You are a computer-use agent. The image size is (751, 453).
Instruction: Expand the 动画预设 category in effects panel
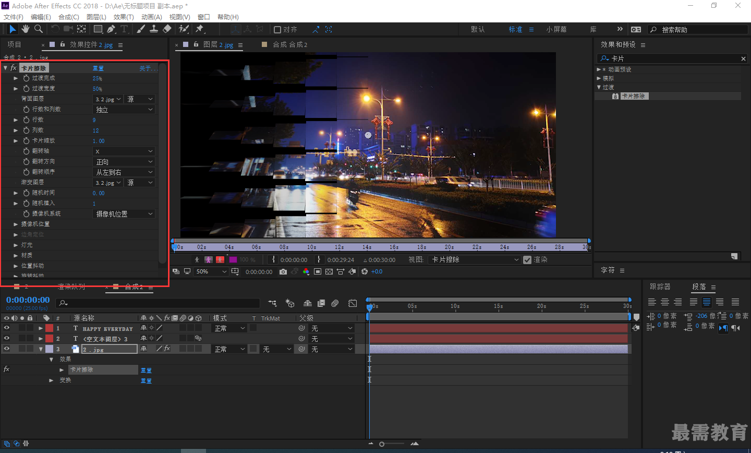599,69
